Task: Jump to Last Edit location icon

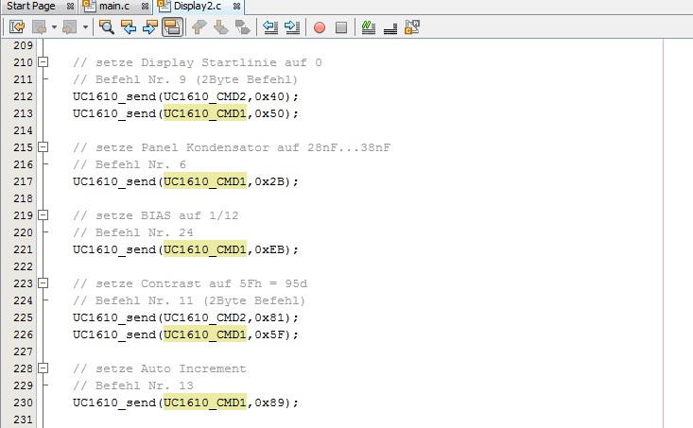Action: (x=17, y=27)
